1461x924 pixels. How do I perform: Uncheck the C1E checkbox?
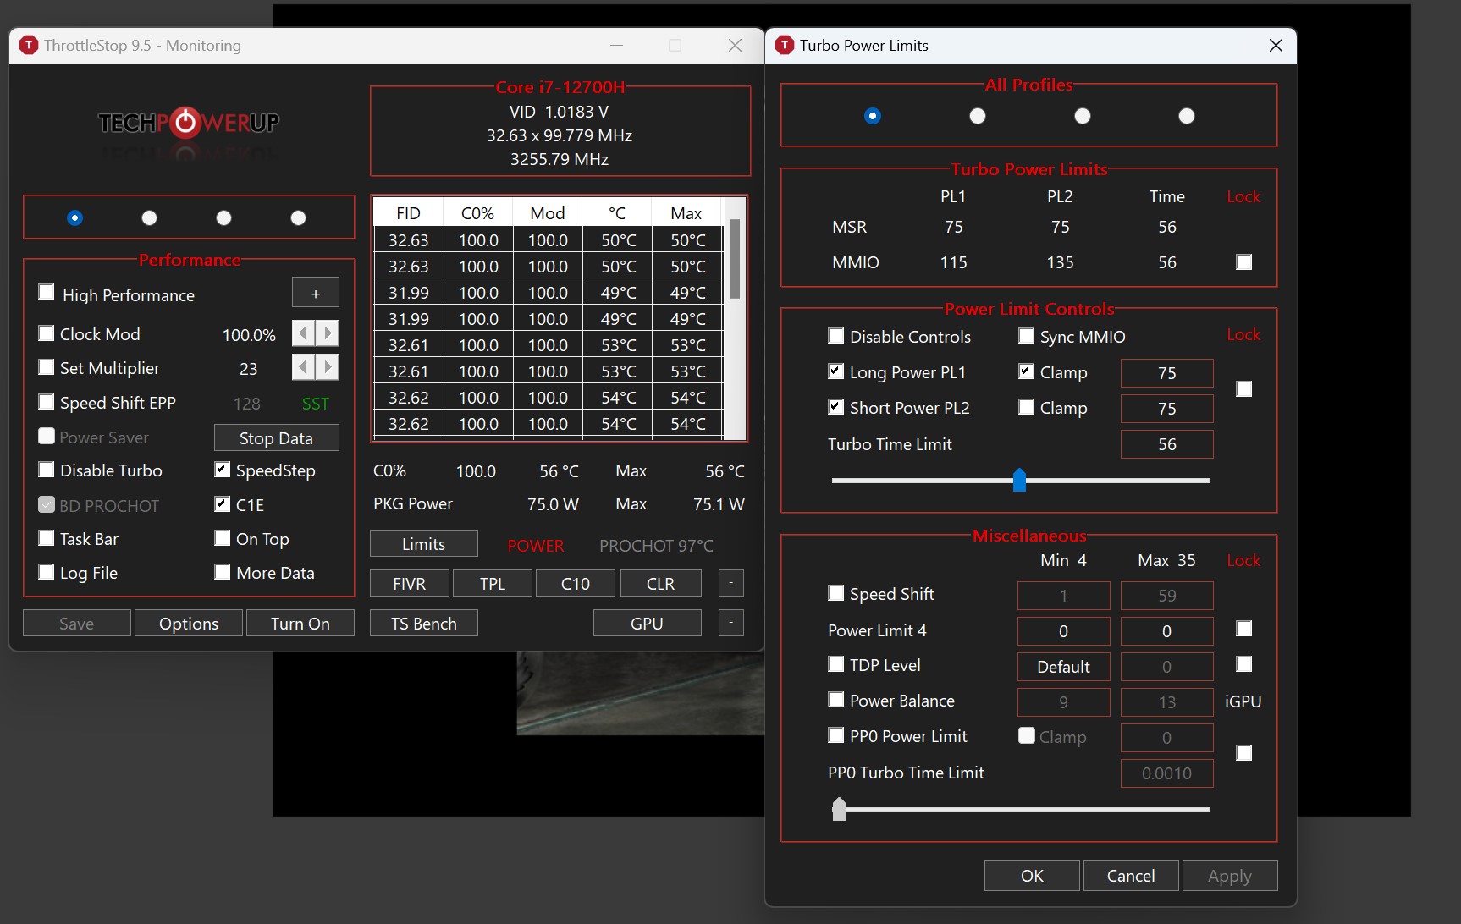coord(223,504)
